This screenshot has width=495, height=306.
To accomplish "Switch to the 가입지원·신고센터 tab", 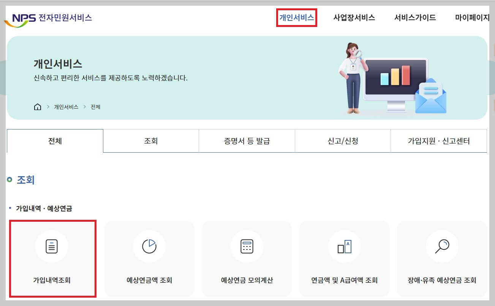I will 439,140.
